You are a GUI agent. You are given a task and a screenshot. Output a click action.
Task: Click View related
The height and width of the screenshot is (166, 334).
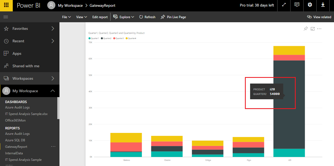click(x=319, y=17)
